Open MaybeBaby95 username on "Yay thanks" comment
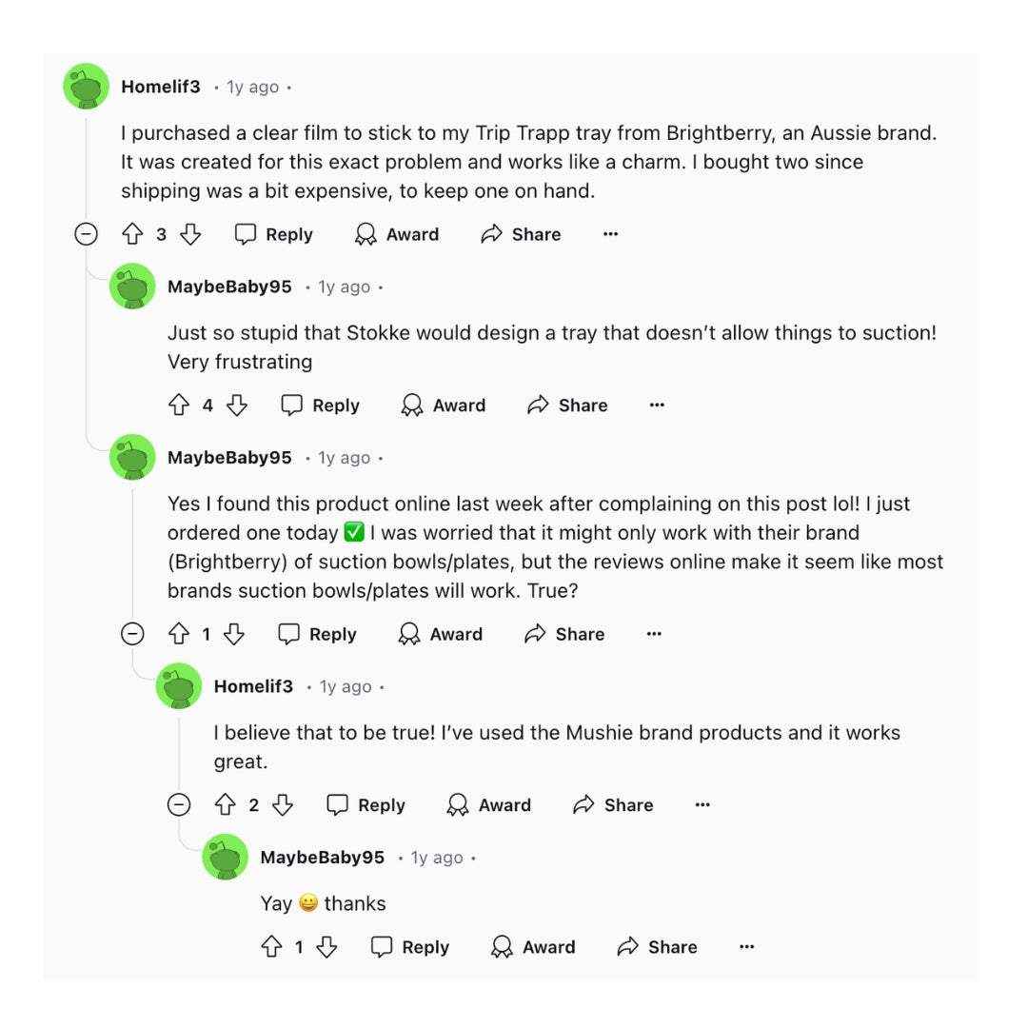Viewport: 1028px width, 1028px height. point(323,858)
